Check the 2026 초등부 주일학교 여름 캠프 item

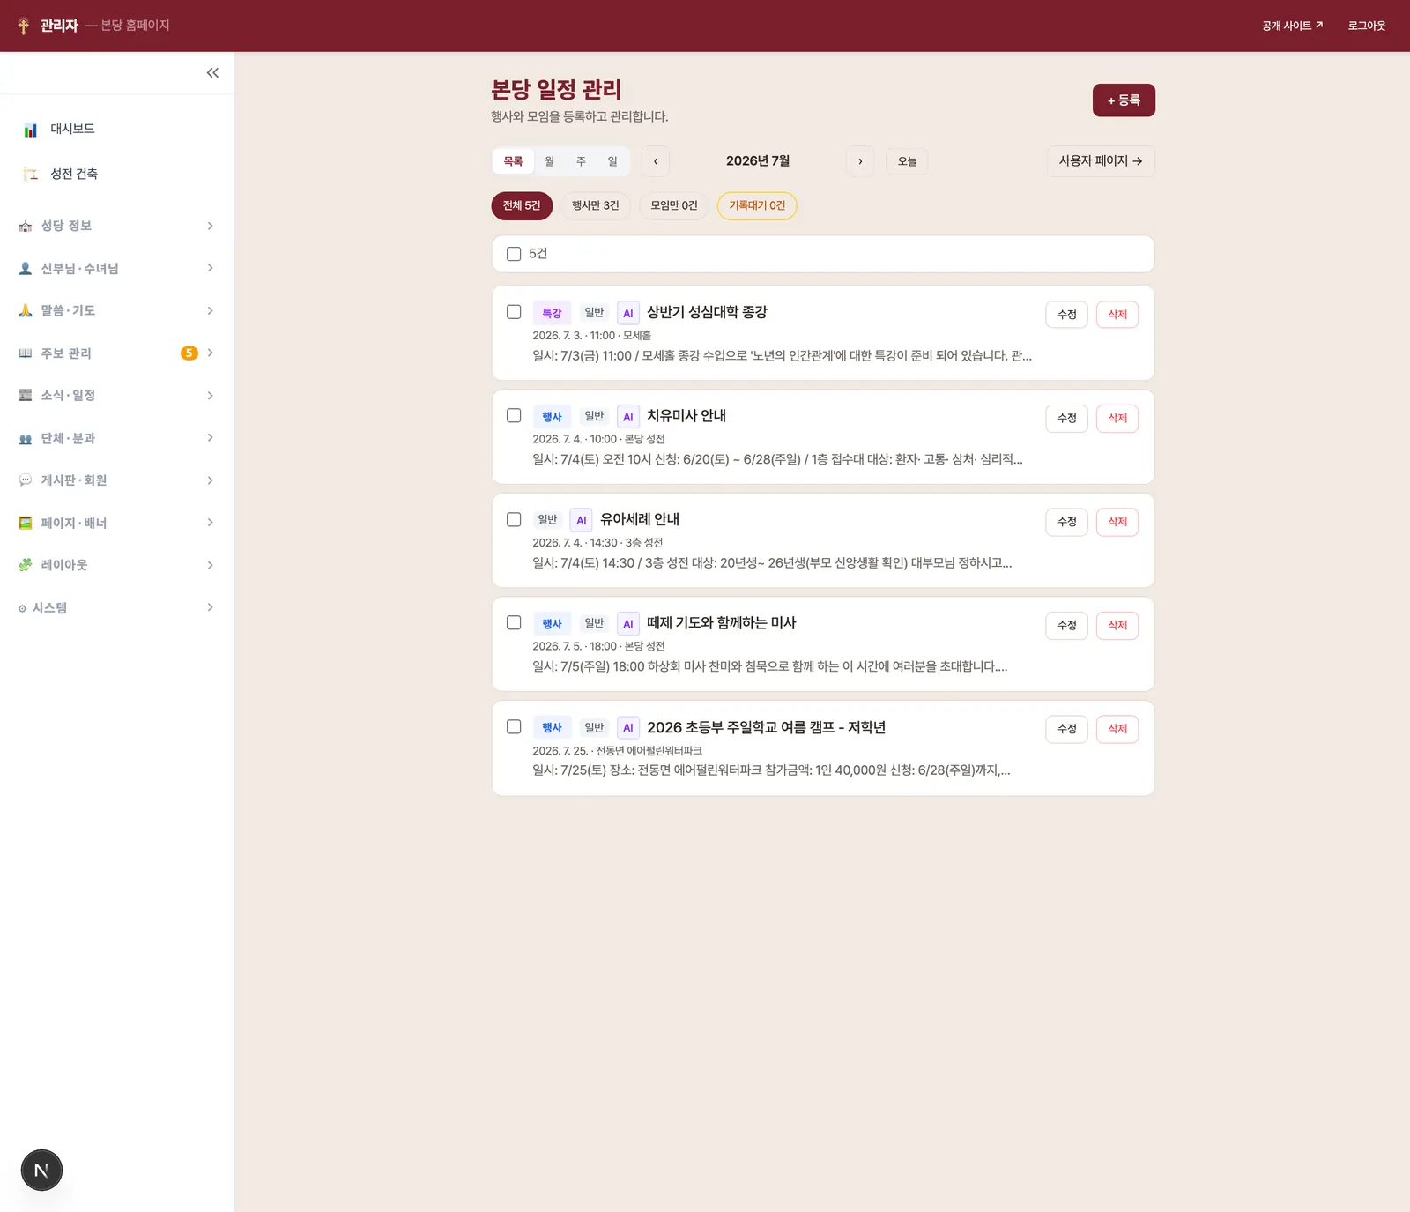514,727
